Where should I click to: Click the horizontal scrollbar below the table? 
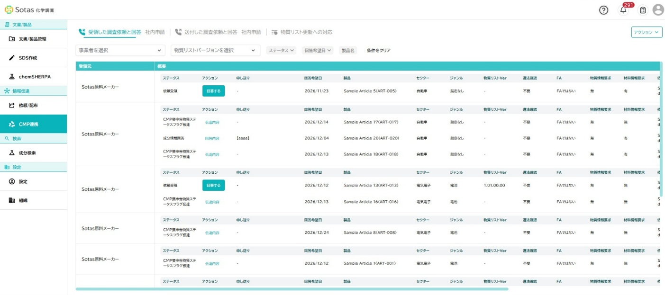292,289
